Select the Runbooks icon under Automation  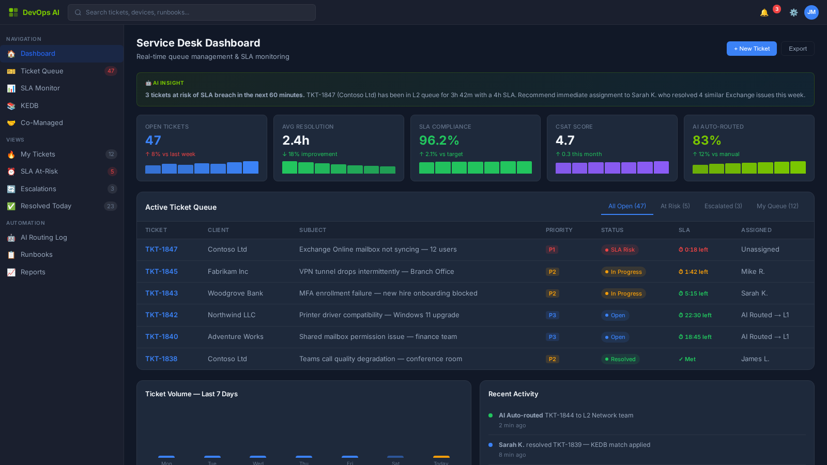coord(11,254)
